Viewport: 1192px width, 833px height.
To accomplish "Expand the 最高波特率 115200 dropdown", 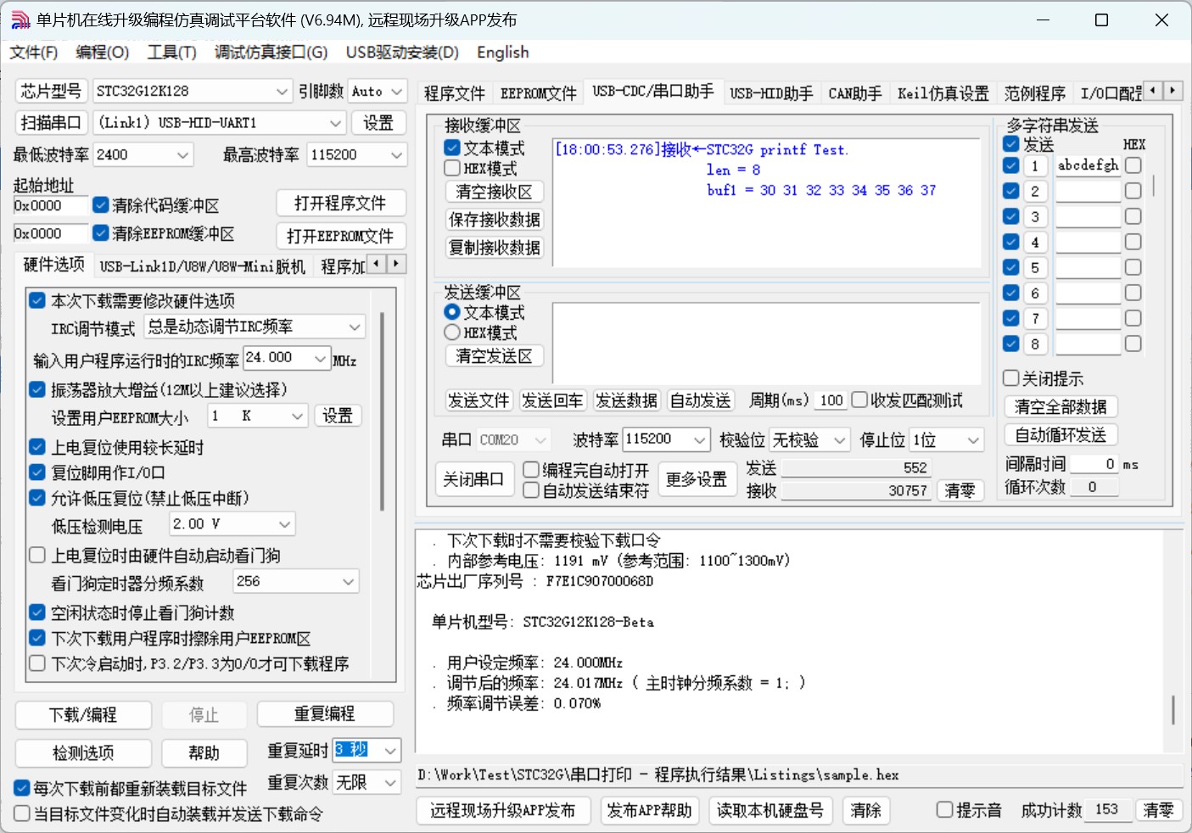I will coord(397,154).
